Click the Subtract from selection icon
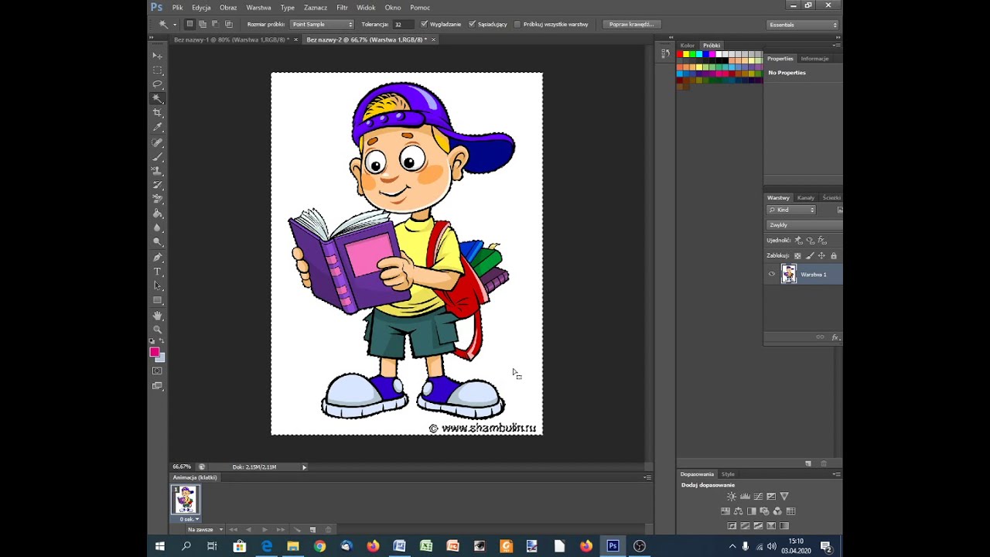 point(215,24)
